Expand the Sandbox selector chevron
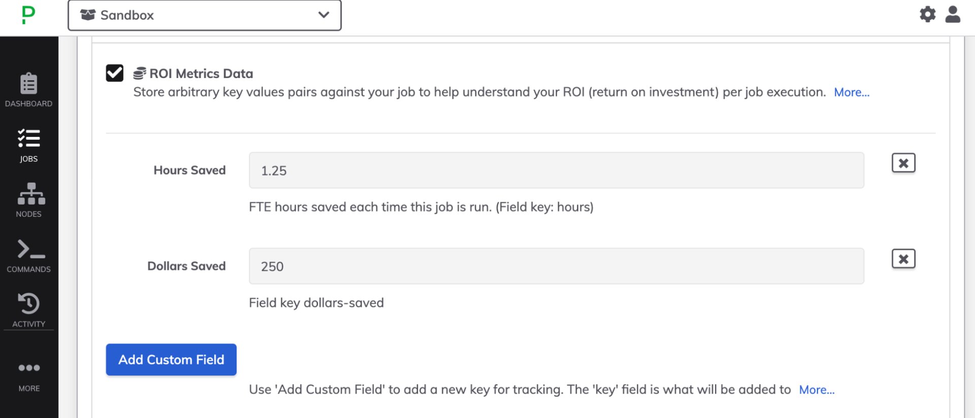The image size is (975, 418). pyautogui.click(x=323, y=15)
